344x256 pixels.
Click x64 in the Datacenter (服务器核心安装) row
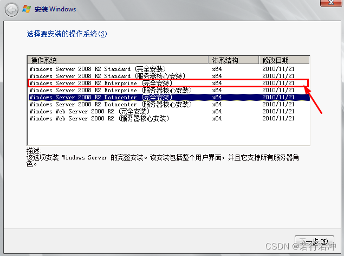click(x=217, y=104)
